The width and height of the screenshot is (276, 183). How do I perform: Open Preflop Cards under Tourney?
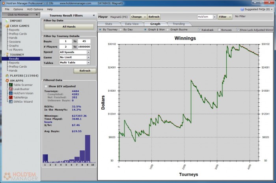click(x=18, y=67)
